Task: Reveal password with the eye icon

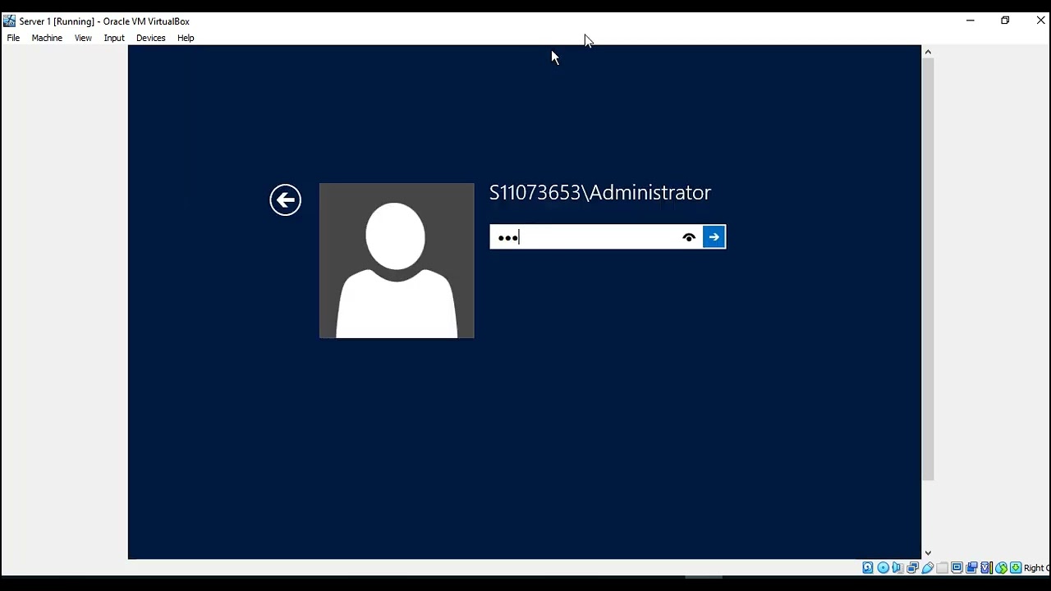Action: pos(689,237)
